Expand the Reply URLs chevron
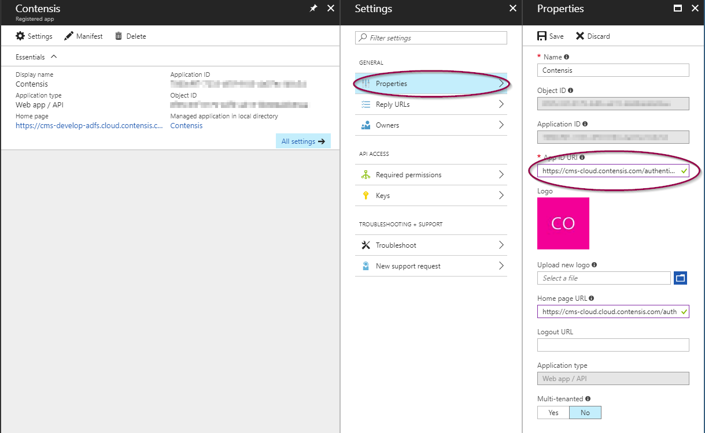705x433 pixels. [x=501, y=104]
